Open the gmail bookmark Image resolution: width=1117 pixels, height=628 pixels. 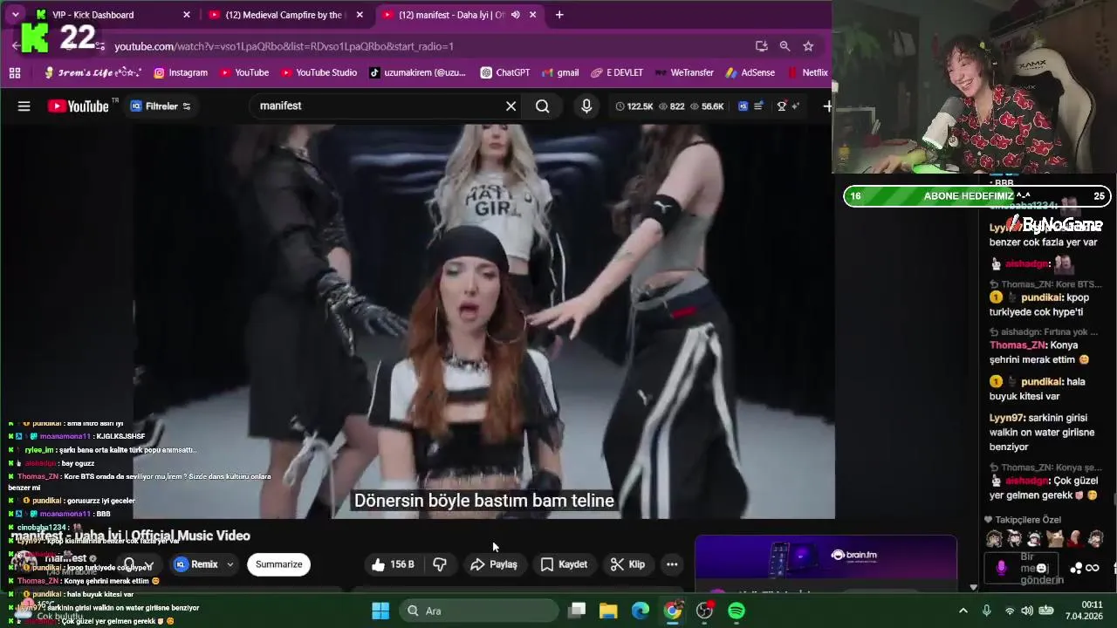(559, 73)
